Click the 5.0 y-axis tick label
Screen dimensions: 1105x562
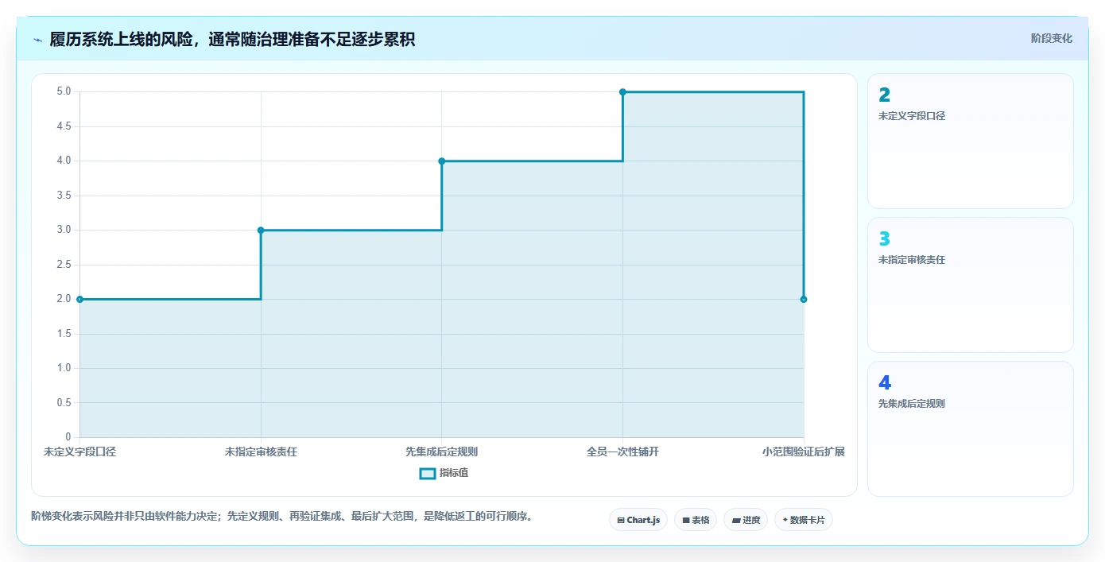pyautogui.click(x=64, y=91)
